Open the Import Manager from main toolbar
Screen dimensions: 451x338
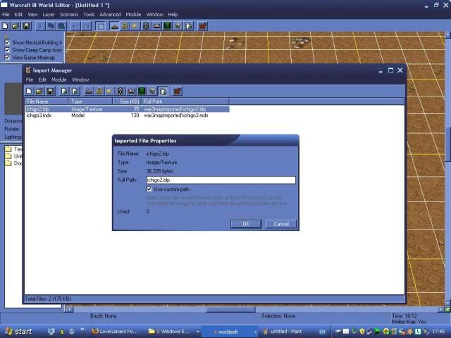coord(189,26)
